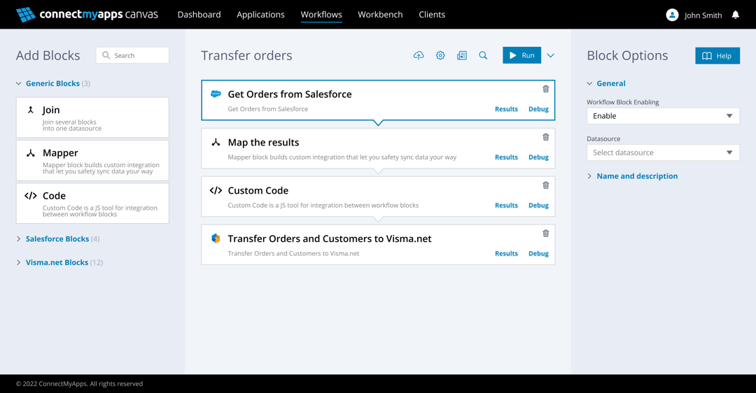
Task: Open the Workflow Block Enabling dropdown
Action: coord(663,116)
